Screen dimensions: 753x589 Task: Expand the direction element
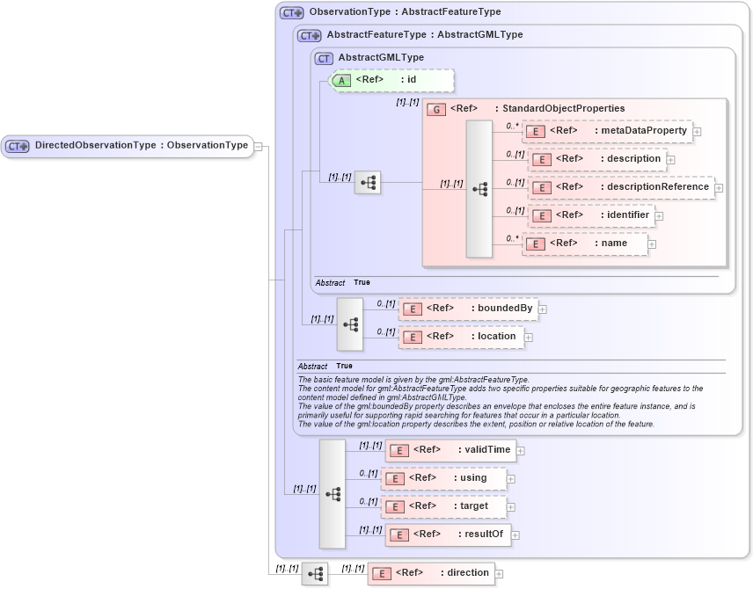[x=499, y=574]
